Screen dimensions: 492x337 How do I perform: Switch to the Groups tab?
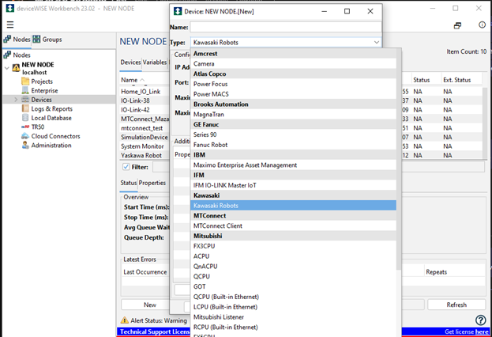coord(47,40)
